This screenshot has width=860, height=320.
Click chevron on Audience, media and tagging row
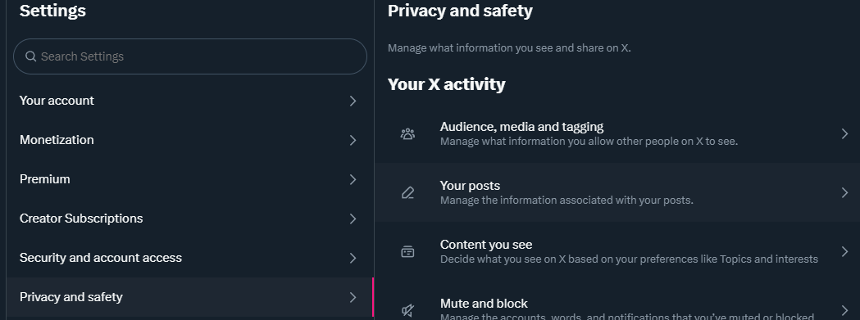tap(844, 133)
